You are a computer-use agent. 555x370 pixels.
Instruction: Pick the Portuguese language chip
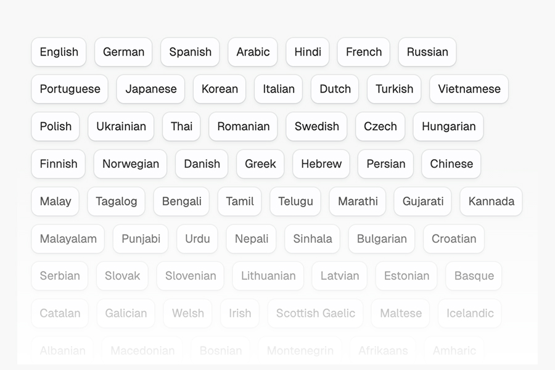click(x=70, y=89)
